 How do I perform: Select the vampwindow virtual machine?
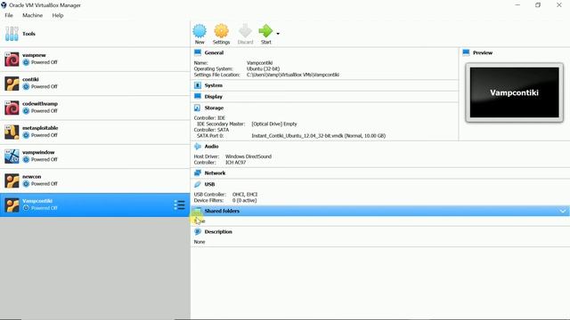(x=94, y=156)
